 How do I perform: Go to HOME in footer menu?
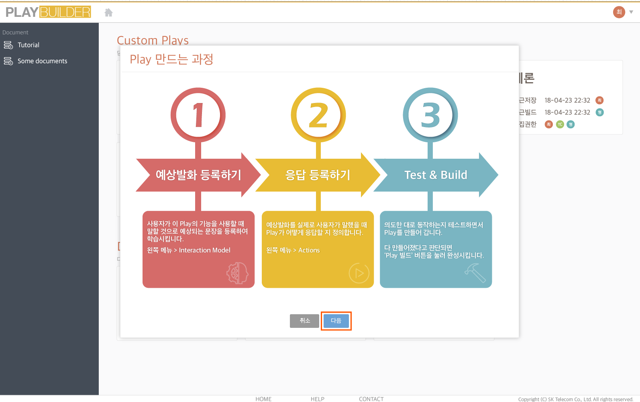point(263,399)
